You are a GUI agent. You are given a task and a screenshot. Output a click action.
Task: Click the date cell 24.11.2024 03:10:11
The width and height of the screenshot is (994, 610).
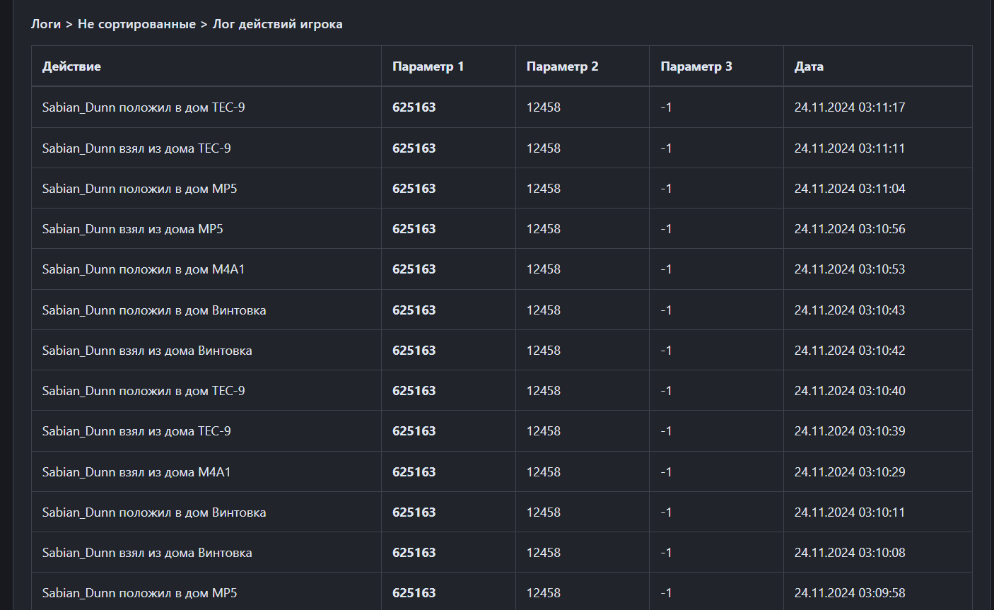[849, 512]
